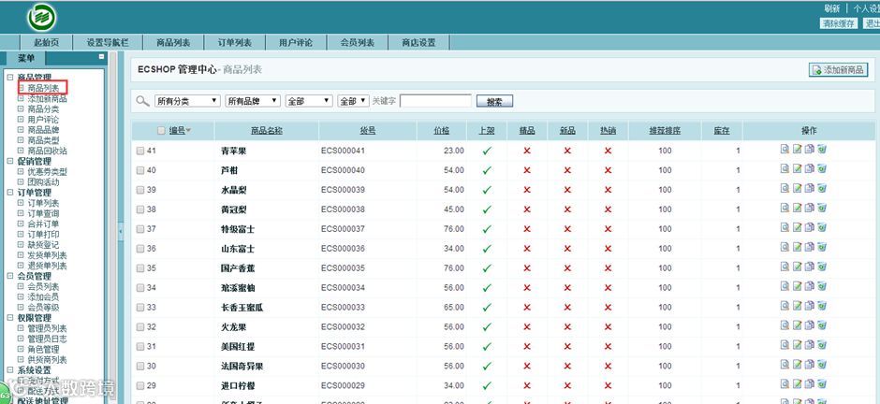Click the view icon for 美国红提
Image resolution: width=880 pixels, height=404 pixels.
pyautogui.click(x=785, y=345)
